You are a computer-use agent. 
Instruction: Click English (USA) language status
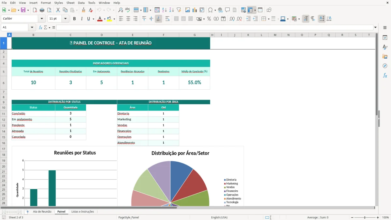tap(219, 217)
